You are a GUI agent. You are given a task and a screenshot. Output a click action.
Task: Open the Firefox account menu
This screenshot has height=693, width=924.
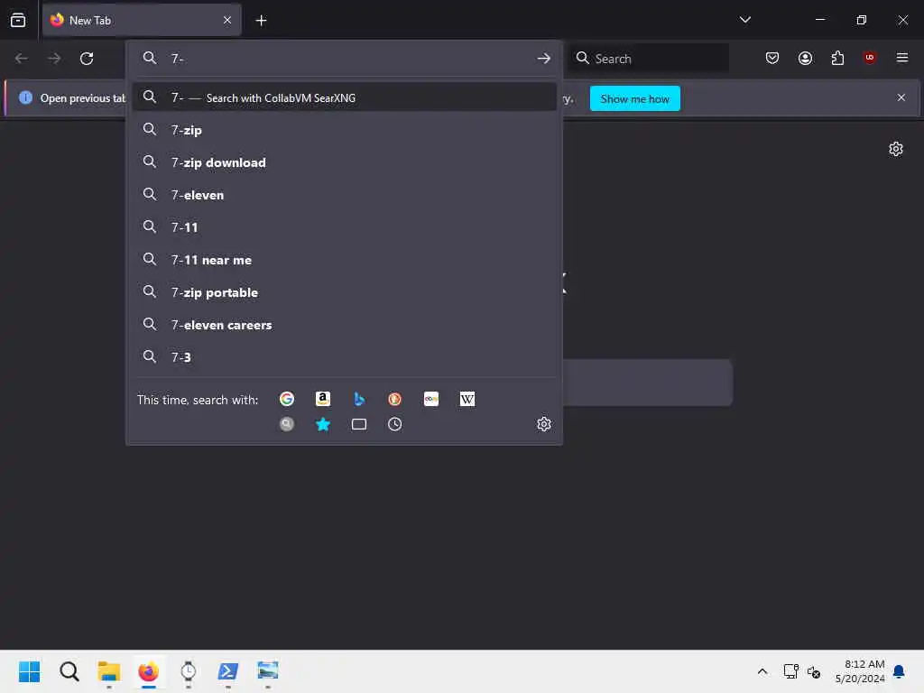[805, 58]
